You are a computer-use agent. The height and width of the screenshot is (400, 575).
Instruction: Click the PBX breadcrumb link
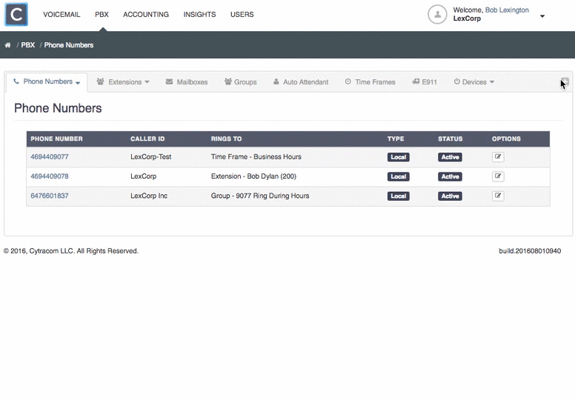pos(28,45)
